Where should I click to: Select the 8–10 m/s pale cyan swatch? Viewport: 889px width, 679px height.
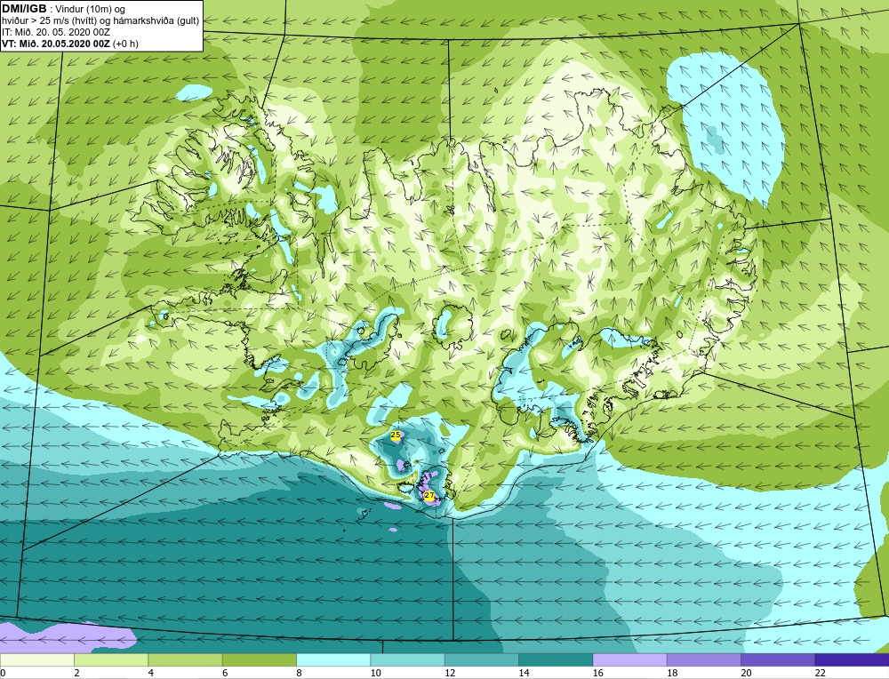point(333,659)
